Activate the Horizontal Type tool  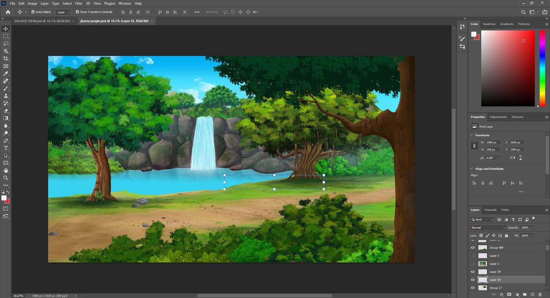tap(6, 148)
